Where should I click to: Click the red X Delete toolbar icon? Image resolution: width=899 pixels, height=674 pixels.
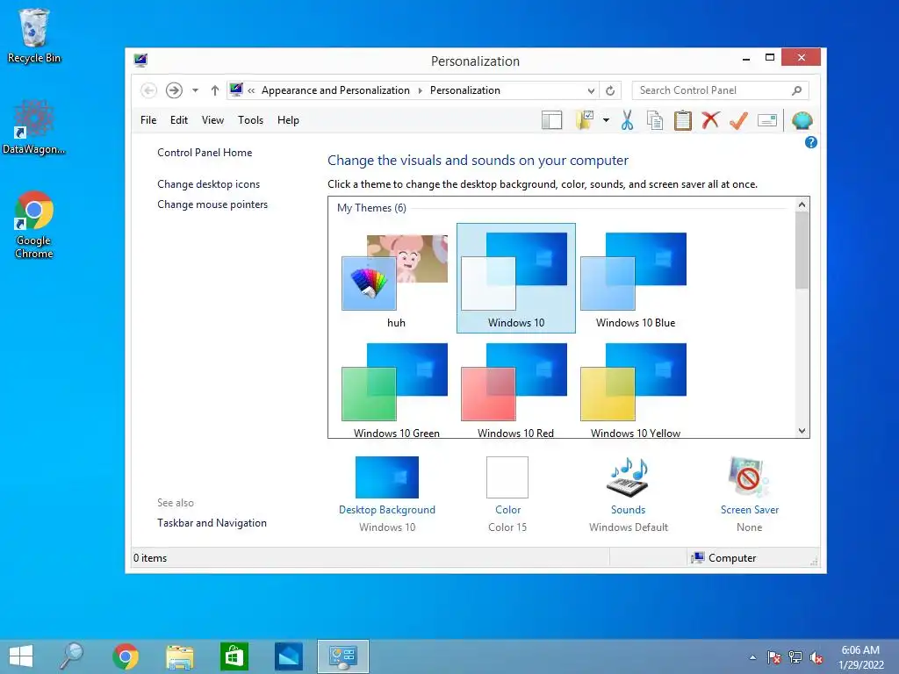[710, 120]
